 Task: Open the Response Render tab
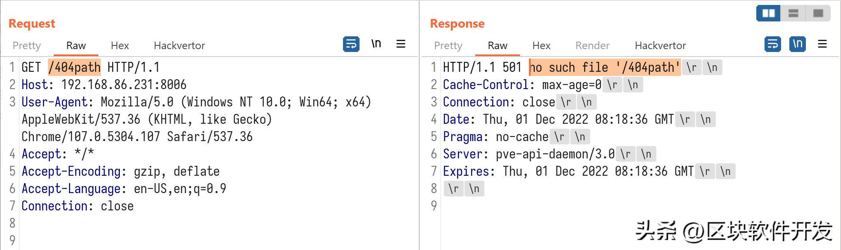click(593, 45)
